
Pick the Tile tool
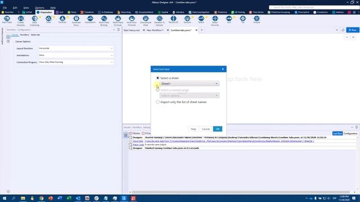[242, 20]
